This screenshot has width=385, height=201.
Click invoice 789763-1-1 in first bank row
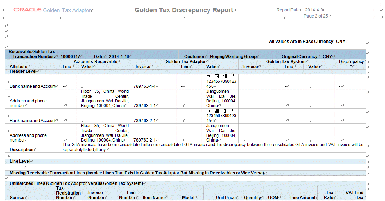point(145,86)
